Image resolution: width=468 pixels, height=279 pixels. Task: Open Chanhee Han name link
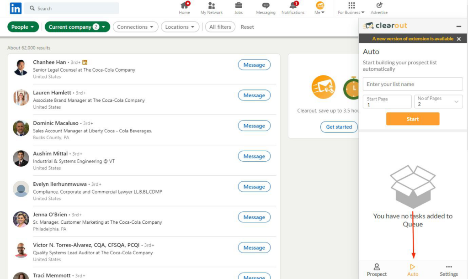49,62
